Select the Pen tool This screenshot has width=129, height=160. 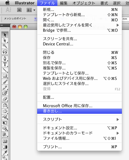tap(5, 59)
